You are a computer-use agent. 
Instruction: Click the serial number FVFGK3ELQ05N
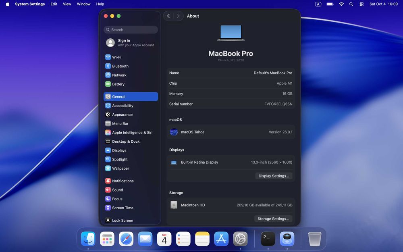(x=278, y=104)
